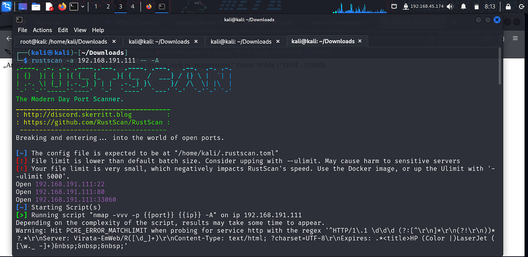Click the Konsole icon in the window corner
This screenshot has width=528, height=257.
(x=19, y=20)
